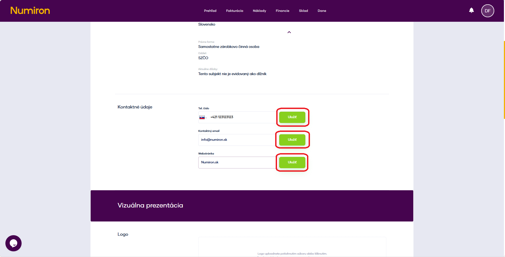505x257 pixels.
Task: Open the chat support bubble
Action: click(13, 243)
